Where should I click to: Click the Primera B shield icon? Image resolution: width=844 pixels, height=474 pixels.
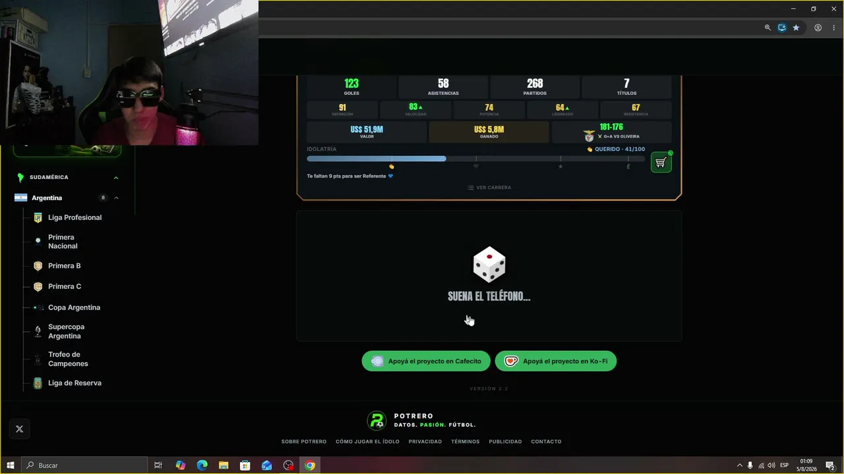coord(38,266)
